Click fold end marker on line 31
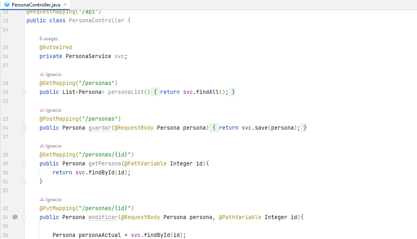 (x=24, y=181)
